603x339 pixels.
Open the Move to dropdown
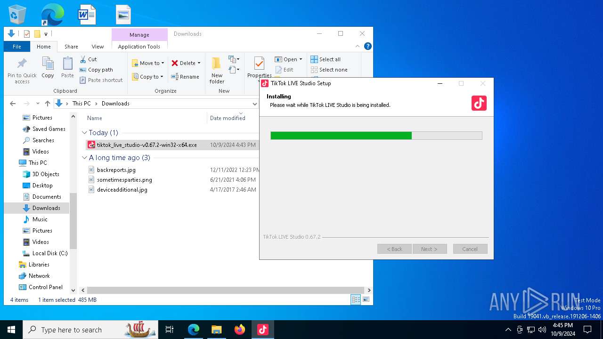click(x=148, y=63)
